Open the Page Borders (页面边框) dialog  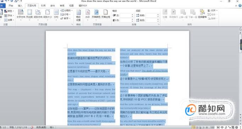coord(106,14)
